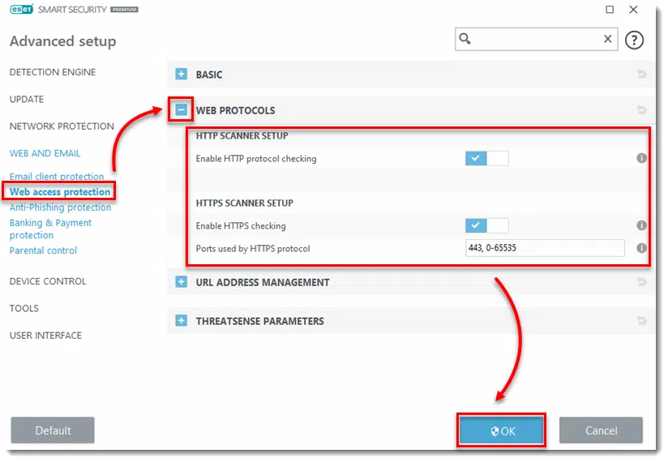Open the DEVICE CONTROL category
This screenshot has height=462, width=668.
[x=48, y=281]
